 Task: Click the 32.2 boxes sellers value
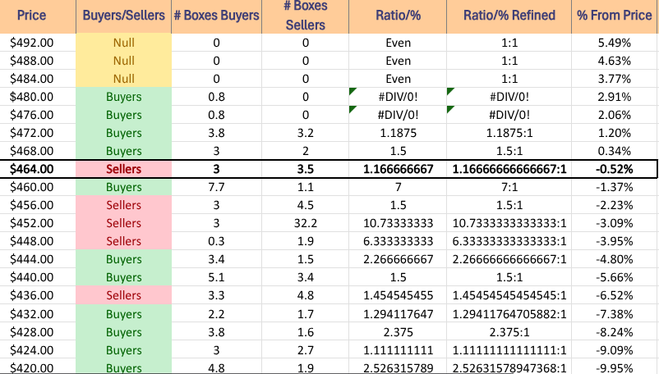(x=305, y=223)
